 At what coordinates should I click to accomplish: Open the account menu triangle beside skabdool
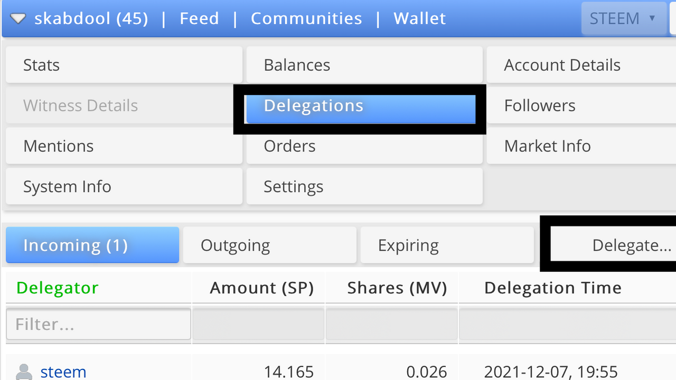tap(18, 19)
